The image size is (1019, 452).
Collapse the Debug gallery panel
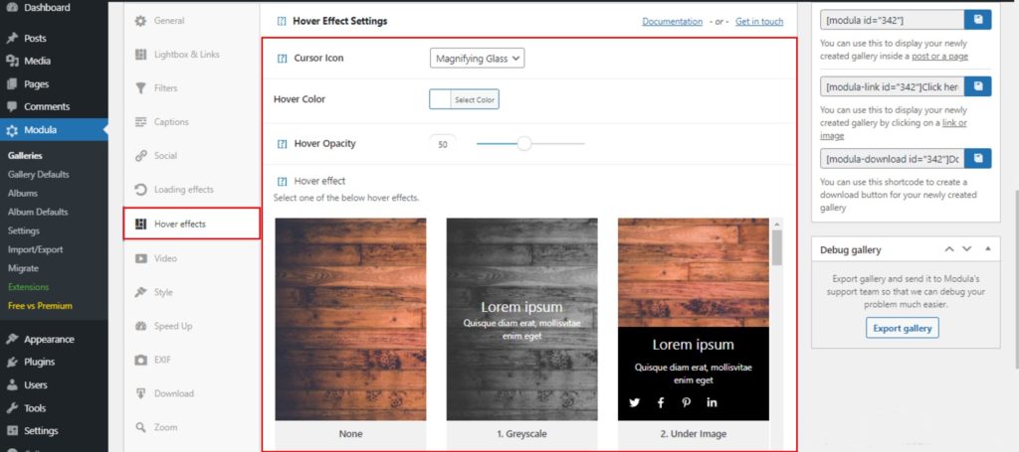[988, 249]
